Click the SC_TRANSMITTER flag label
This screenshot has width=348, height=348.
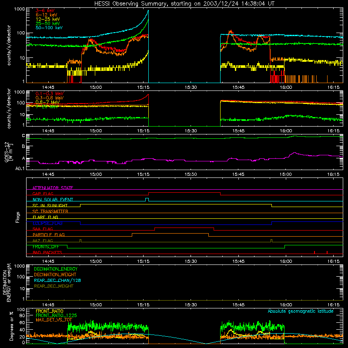(x=50, y=211)
